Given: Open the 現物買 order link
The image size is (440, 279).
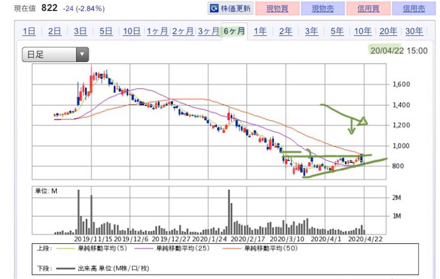Looking at the screenshot, I should (x=277, y=9).
